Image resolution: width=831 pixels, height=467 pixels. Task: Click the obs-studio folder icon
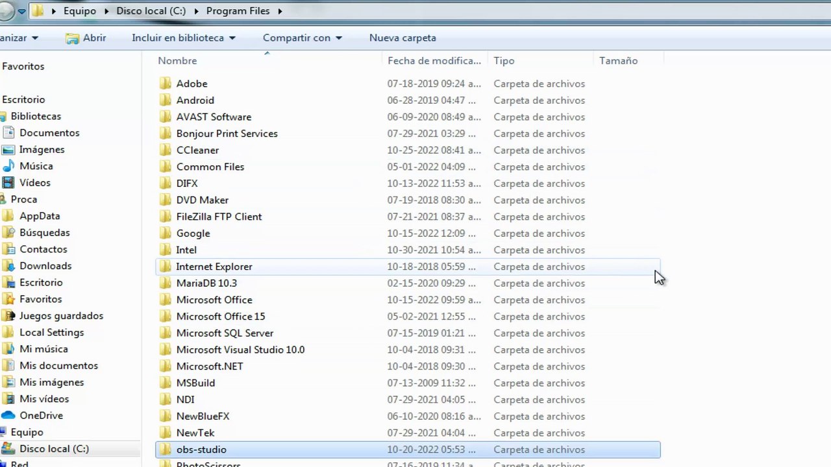tap(166, 449)
